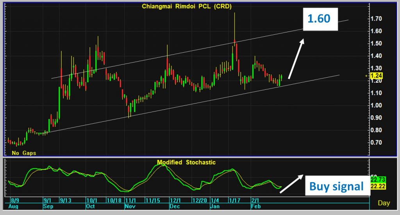Screen dimensions: 400x215
Task: Click the 2/1 date label
Action: 255,200
